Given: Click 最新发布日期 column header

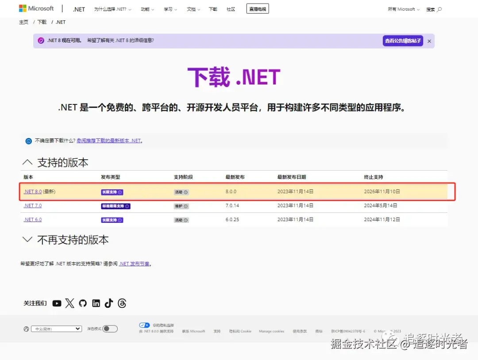Looking at the screenshot, I should coord(292,177).
